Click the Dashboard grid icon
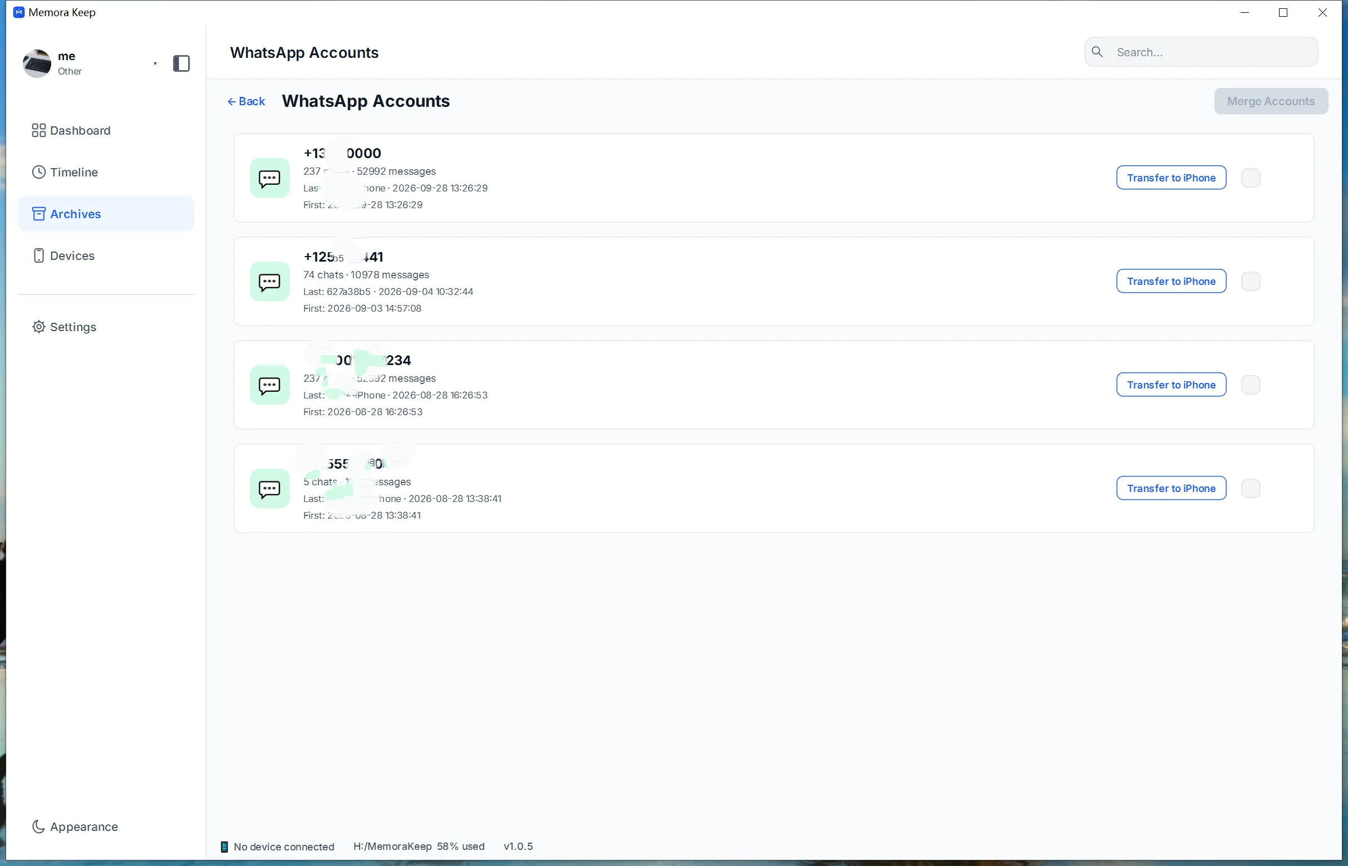The image size is (1348, 866). coord(38,130)
